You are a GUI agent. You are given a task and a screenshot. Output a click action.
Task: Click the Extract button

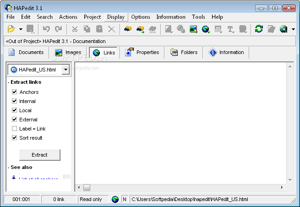tap(40, 155)
